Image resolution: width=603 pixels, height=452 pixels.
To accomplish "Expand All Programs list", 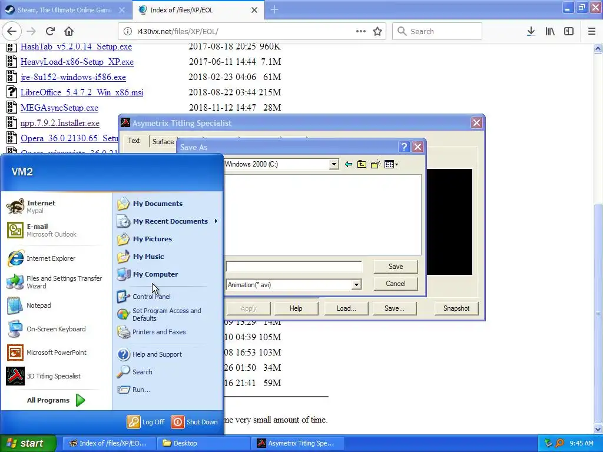I will [55, 400].
